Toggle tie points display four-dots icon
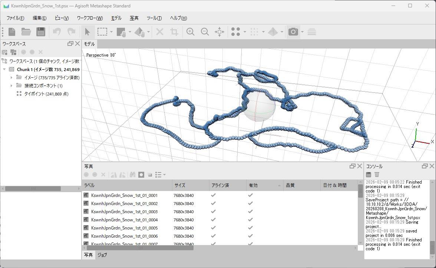 click(x=235, y=32)
